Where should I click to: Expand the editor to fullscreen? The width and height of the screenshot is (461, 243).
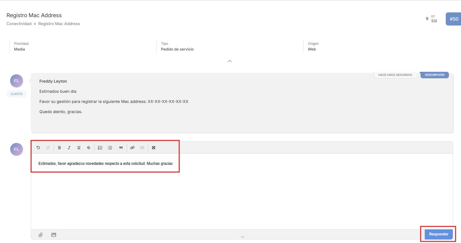click(x=154, y=148)
